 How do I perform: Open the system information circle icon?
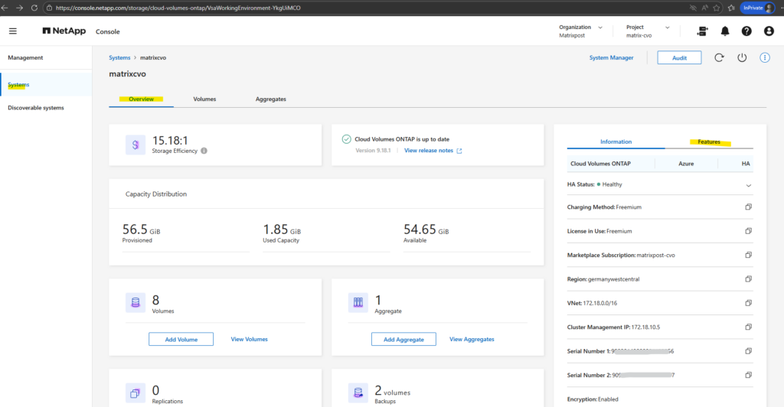click(764, 58)
